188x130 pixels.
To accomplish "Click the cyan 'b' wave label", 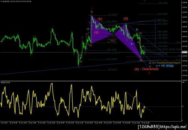I will 137,30.
